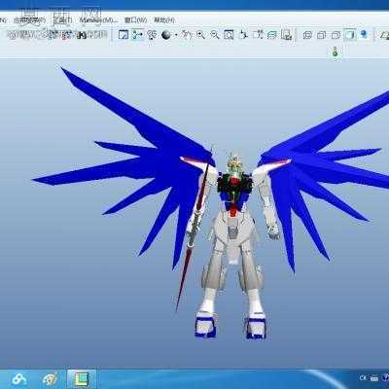This screenshot has width=389, height=389.
Task: Click the icon right of appearance dropdown
Action: click(x=187, y=35)
